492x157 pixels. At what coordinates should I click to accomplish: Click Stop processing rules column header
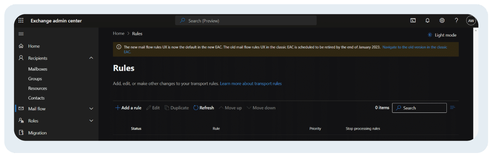coord(363,128)
